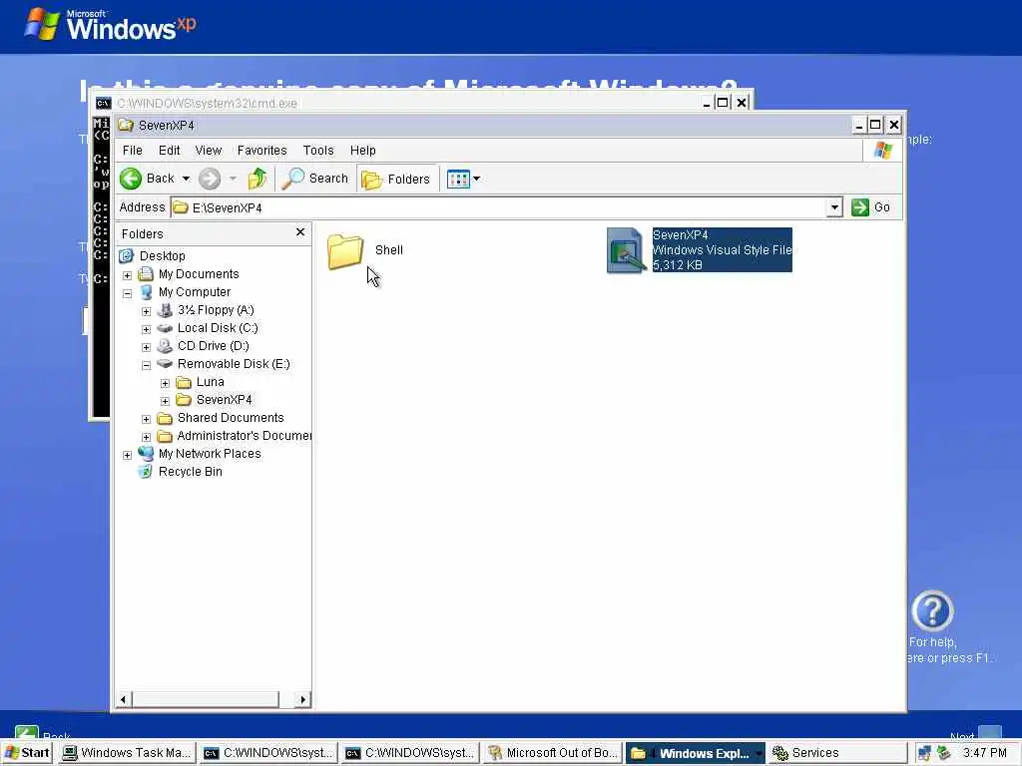Screen dimensions: 1022x766
Task: Click the greyed Forward arrow icon
Action: (x=210, y=179)
